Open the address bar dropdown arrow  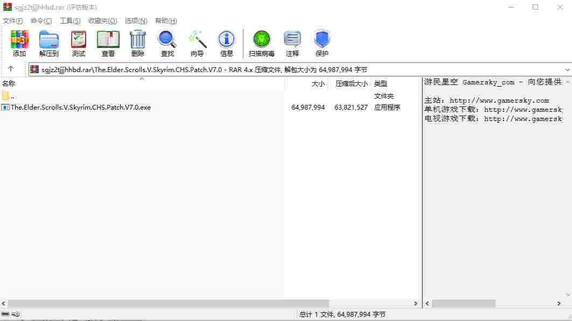coord(567,69)
